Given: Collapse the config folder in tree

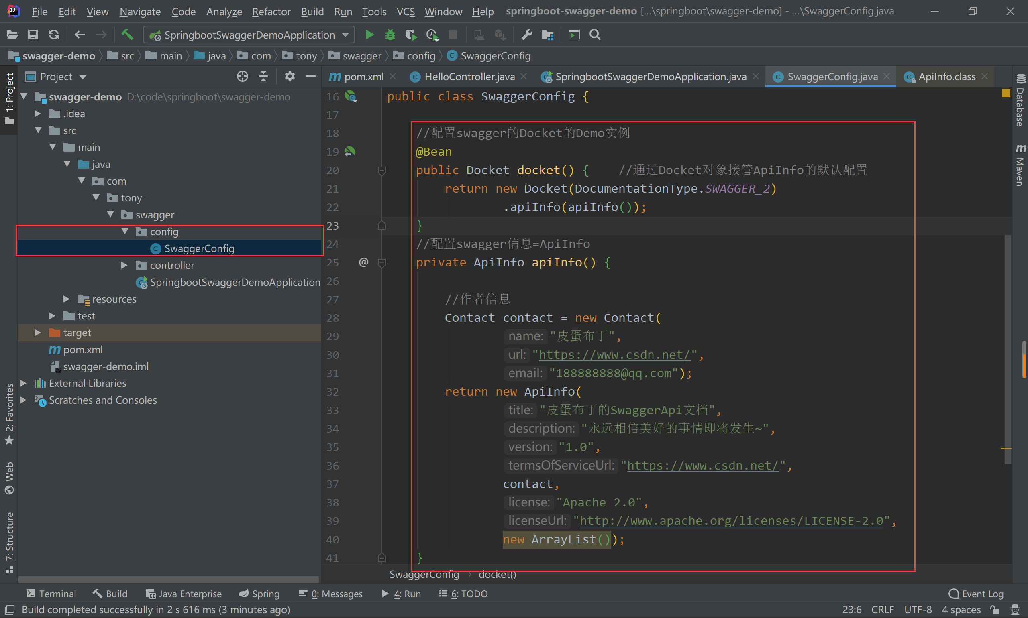Looking at the screenshot, I should [124, 232].
